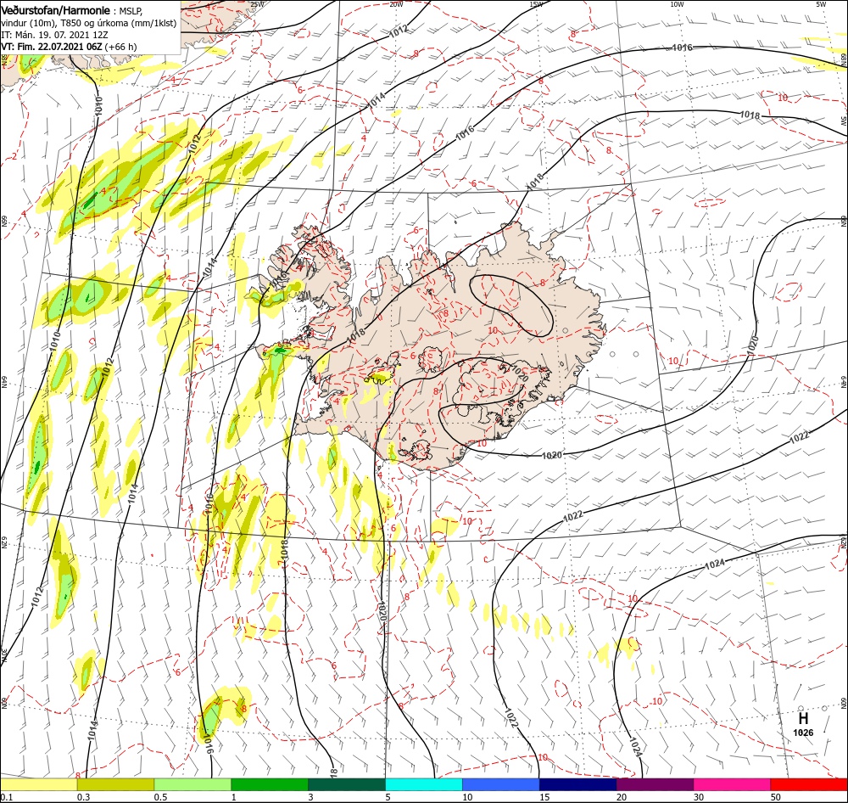
Task: Click the olive 0.3–0.5 mm legend swatch
Action: pos(115,784)
